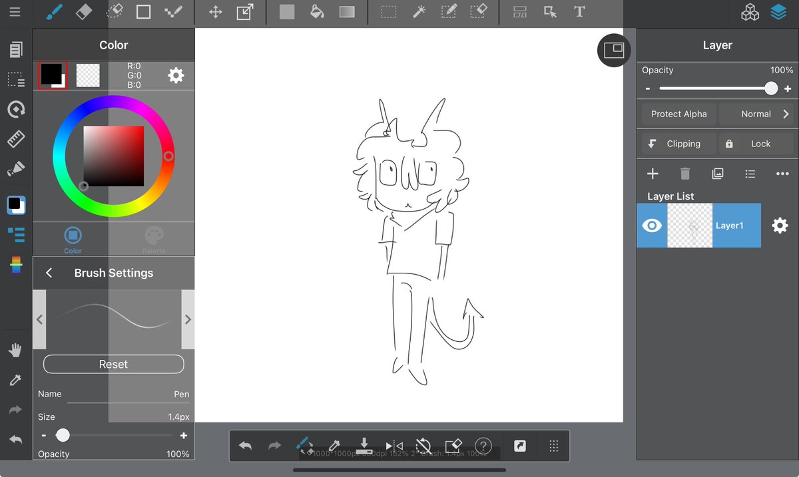Open the materials cubes panel

tap(750, 12)
